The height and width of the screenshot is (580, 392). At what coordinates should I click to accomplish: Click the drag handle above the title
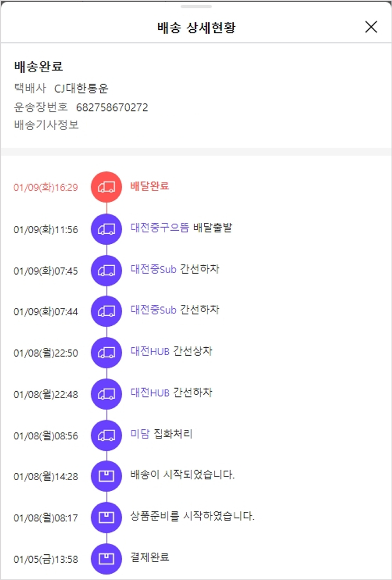click(x=196, y=6)
